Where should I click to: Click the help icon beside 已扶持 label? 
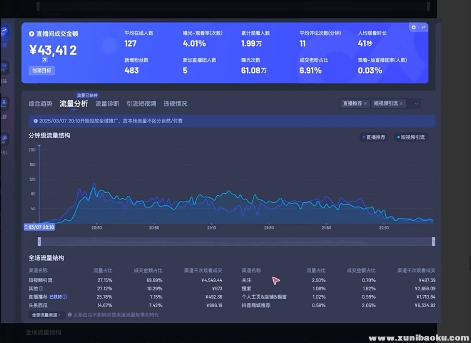(x=65, y=297)
